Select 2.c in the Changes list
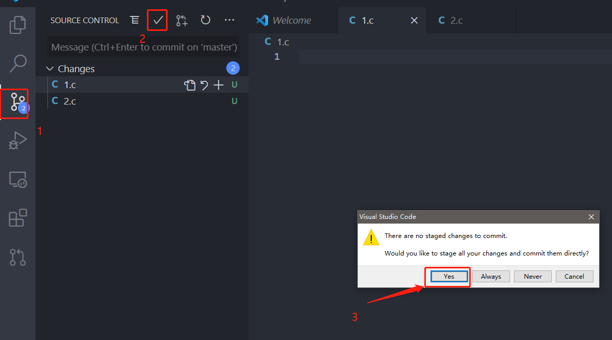 tap(142, 101)
